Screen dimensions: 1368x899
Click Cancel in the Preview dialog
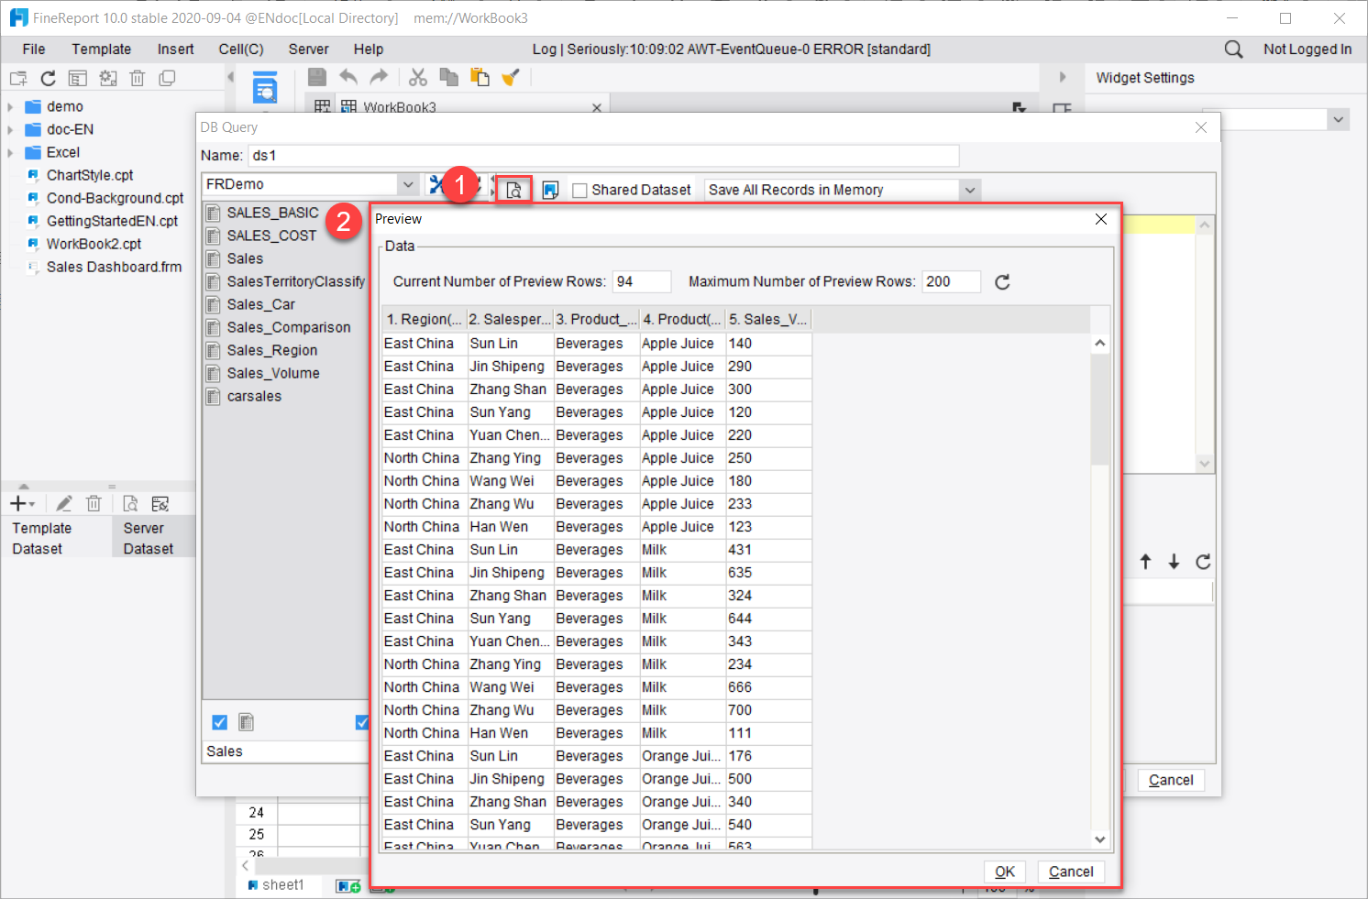(1071, 872)
